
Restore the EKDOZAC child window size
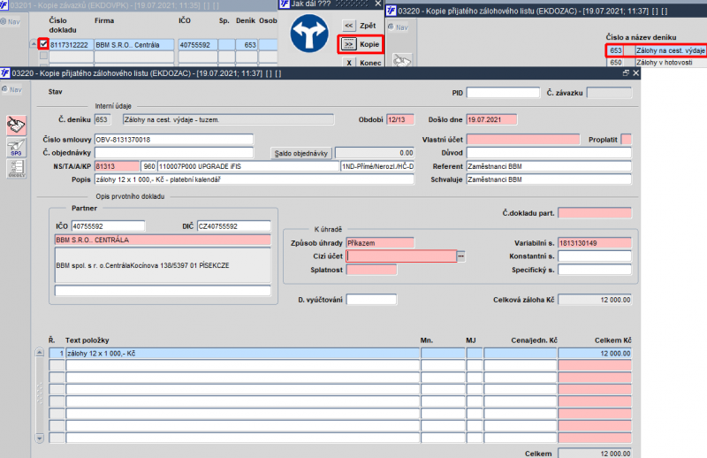[x=627, y=73]
